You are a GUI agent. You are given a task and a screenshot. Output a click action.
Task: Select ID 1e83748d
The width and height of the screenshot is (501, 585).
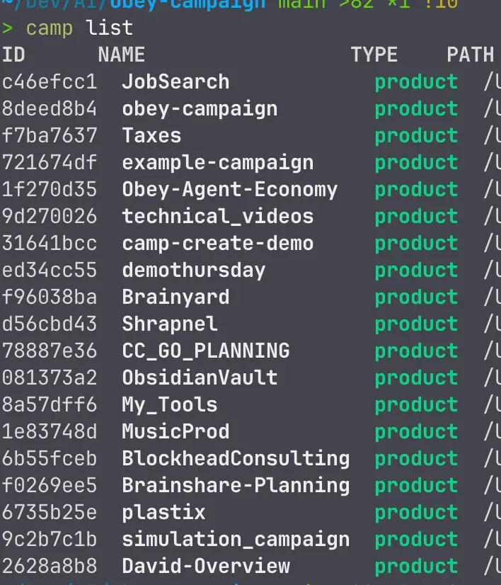click(50, 431)
